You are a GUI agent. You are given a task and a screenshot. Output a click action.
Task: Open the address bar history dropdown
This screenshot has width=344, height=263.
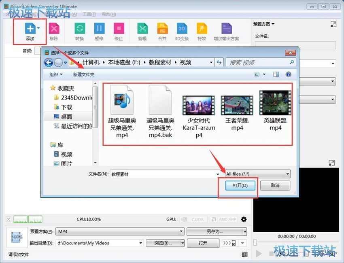point(211,63)
